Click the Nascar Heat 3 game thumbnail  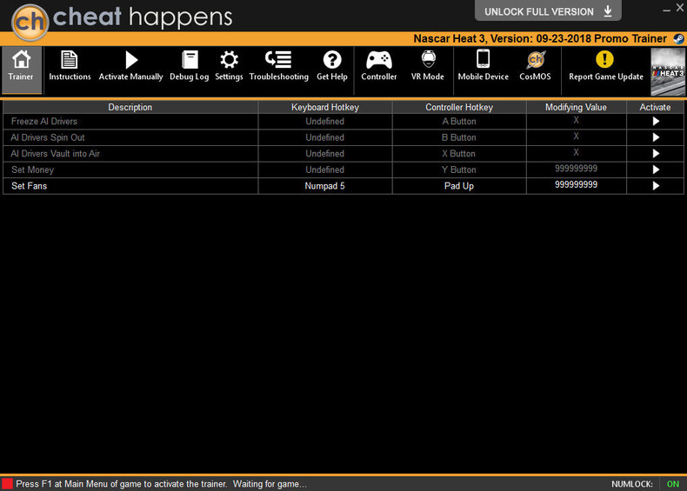[668, 70]
